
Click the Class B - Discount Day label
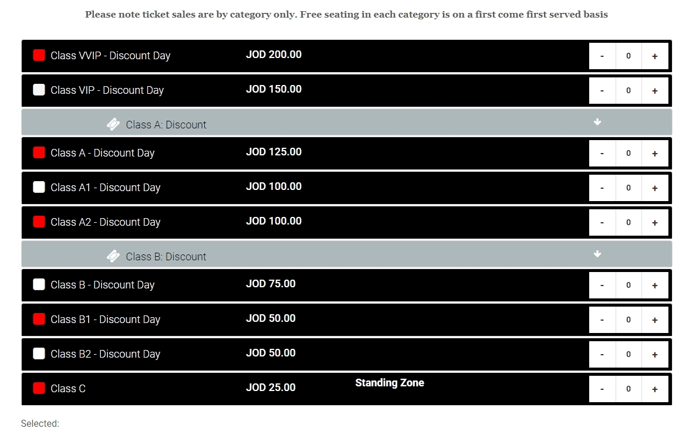pyautogui.click(x=103, y=285)
